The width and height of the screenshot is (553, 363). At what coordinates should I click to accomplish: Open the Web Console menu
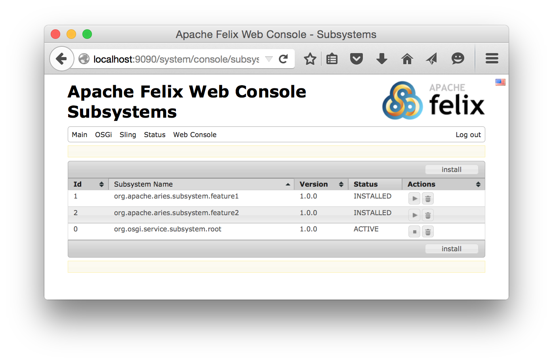[x=195, y=135]
